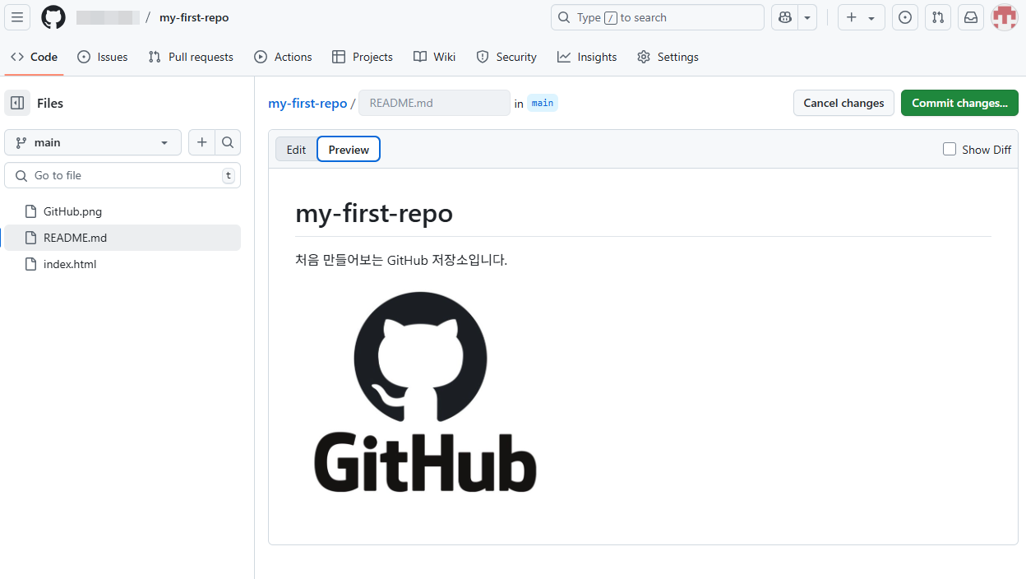
Task: Open GitHub Copilot chat
Action: (784, 17)
